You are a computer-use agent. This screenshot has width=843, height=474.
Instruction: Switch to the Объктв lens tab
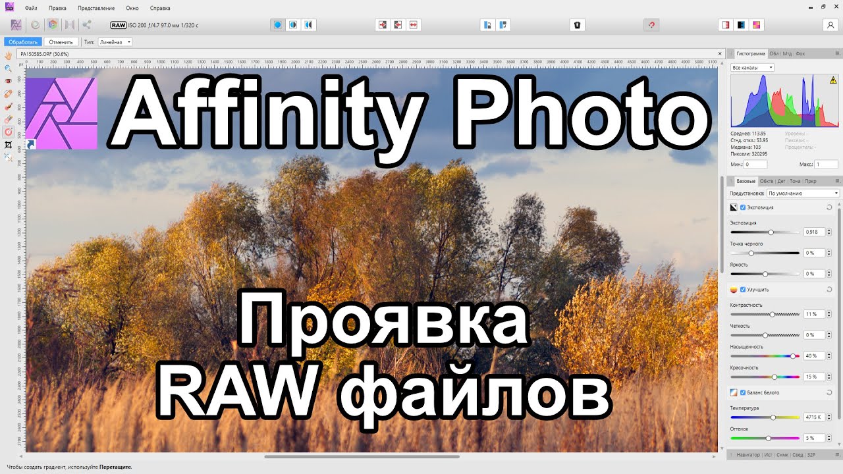[767, 181]
